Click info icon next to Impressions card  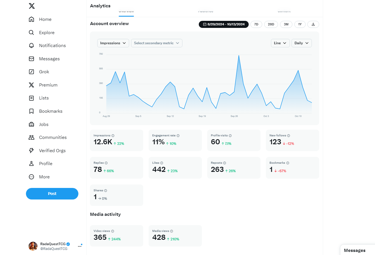point(113,136)
